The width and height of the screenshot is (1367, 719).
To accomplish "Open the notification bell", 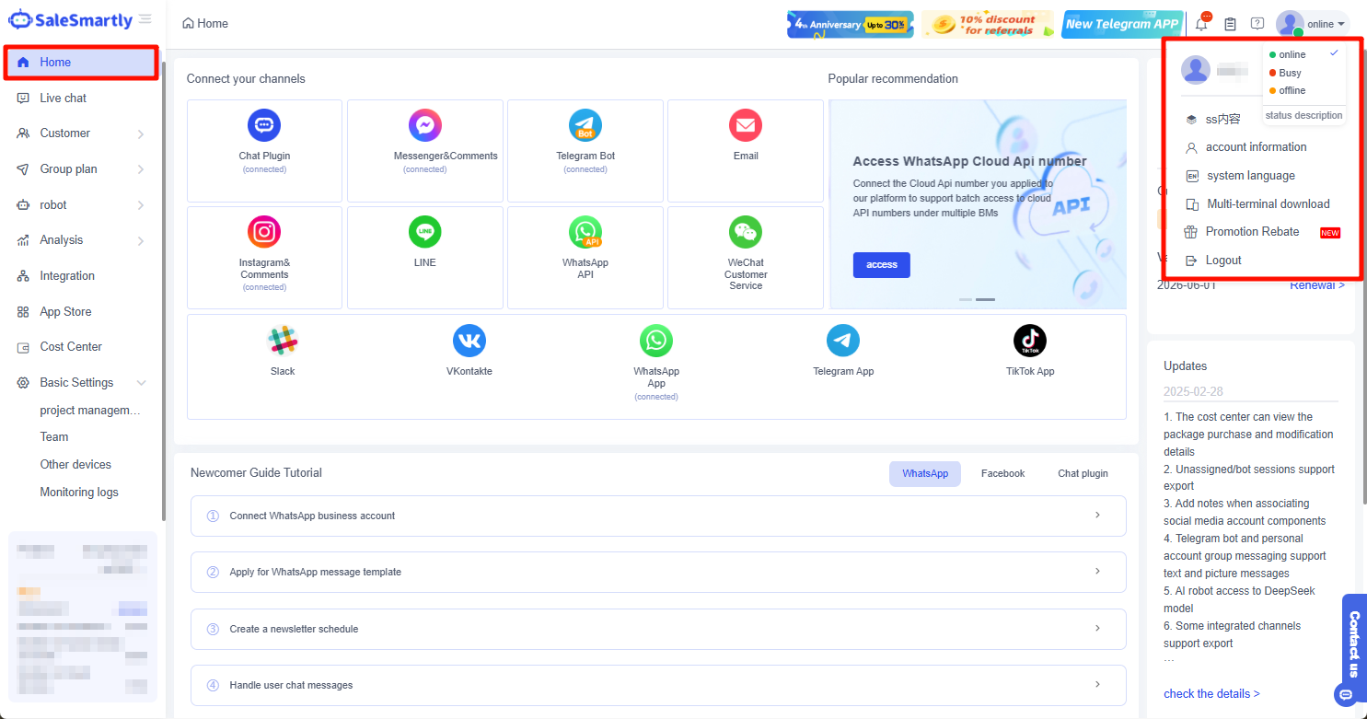I will 1201,24.
